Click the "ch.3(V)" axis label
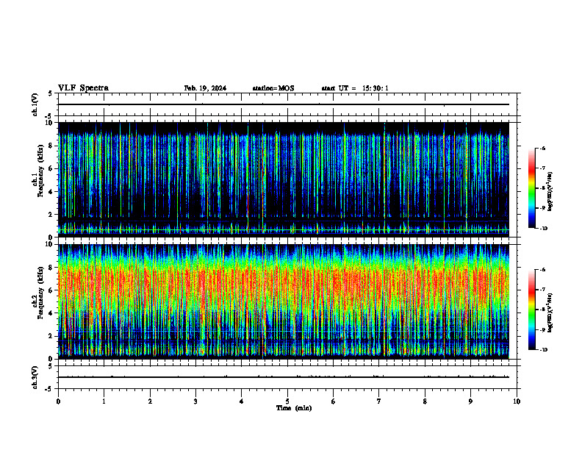The width and height of the screenshot is (582, 450). click(35, 377)
